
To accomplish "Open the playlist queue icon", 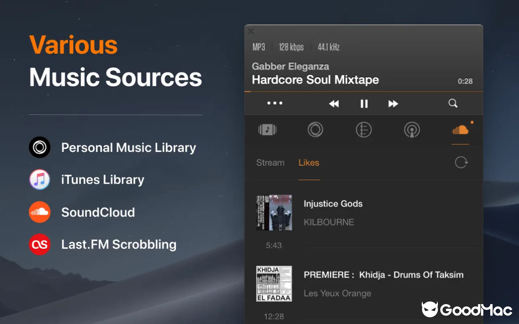I will [x=364, y=130].
